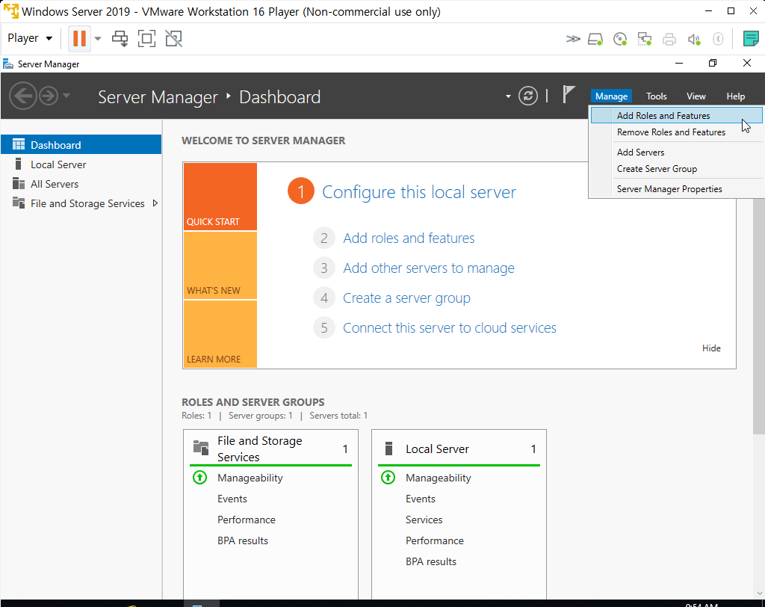Click the printer device icon
765x607 pixels.
point(669,39)
